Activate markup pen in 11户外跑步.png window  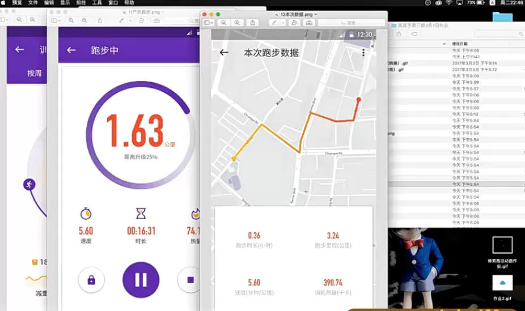tap(121, 20)
